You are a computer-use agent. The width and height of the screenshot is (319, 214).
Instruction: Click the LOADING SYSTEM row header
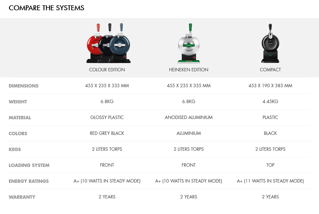(29, 165)
